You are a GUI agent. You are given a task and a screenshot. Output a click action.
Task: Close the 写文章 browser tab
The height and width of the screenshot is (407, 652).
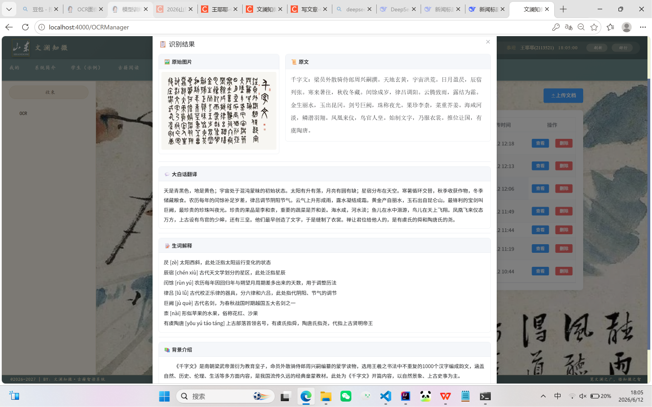[x=325, y=9]
